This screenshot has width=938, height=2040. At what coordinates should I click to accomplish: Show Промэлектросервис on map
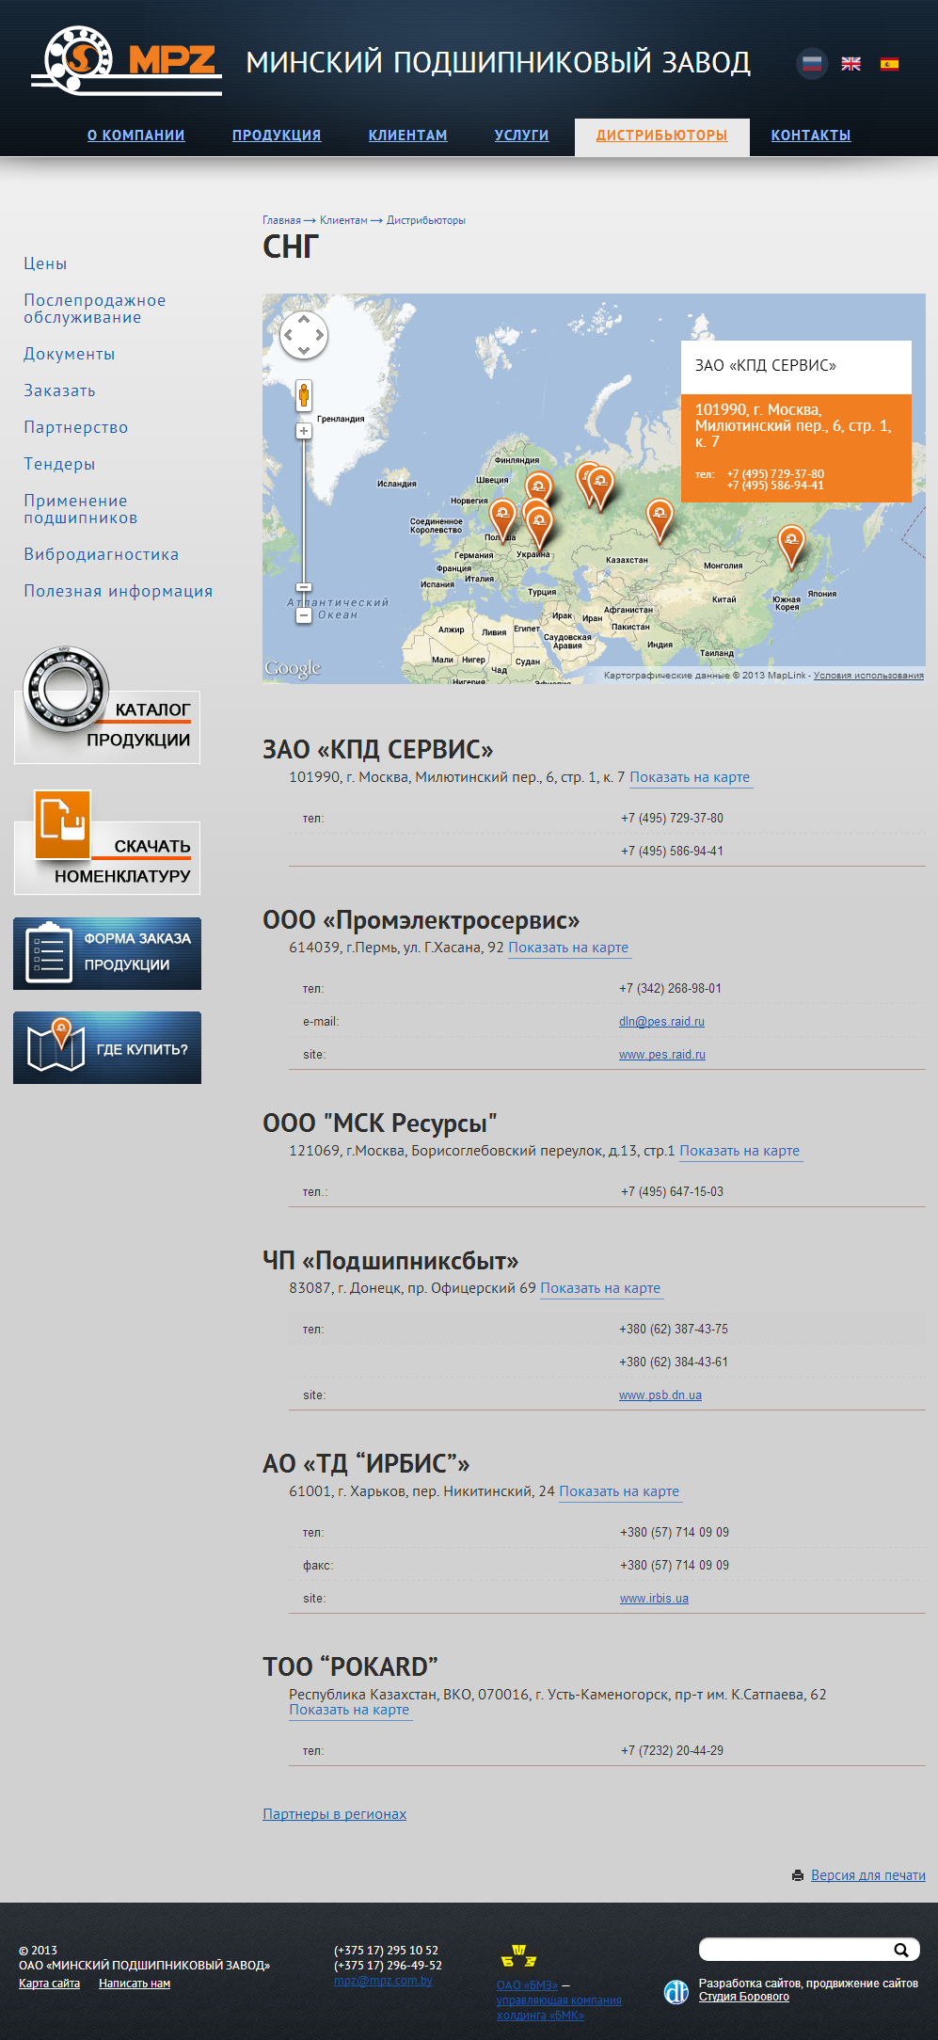click(568, 948)
